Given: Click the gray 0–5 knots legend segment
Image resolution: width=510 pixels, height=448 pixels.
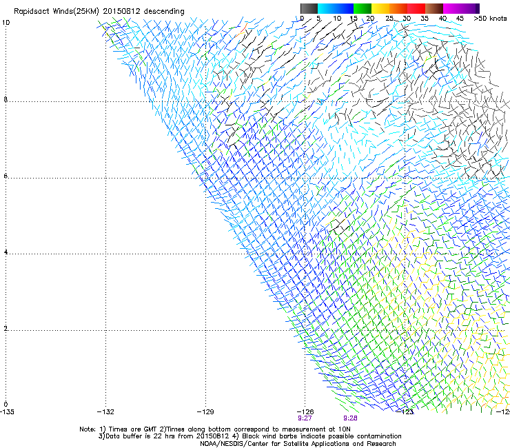Looking at the screenshot, I should click(309, 8).
